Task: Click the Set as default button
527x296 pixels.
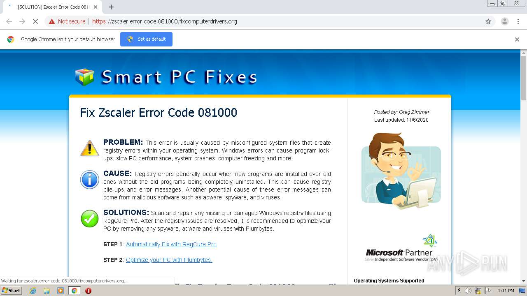Action: pos(146,39)
